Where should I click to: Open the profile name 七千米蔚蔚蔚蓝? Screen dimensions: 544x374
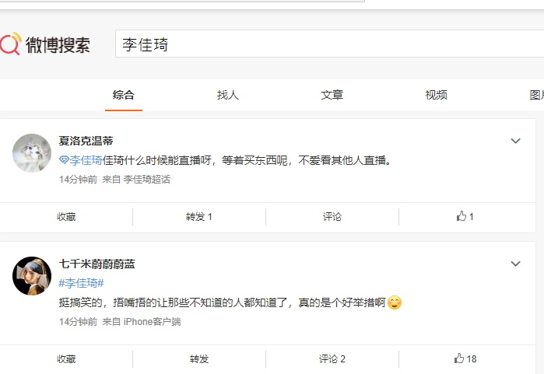[97, 264]
